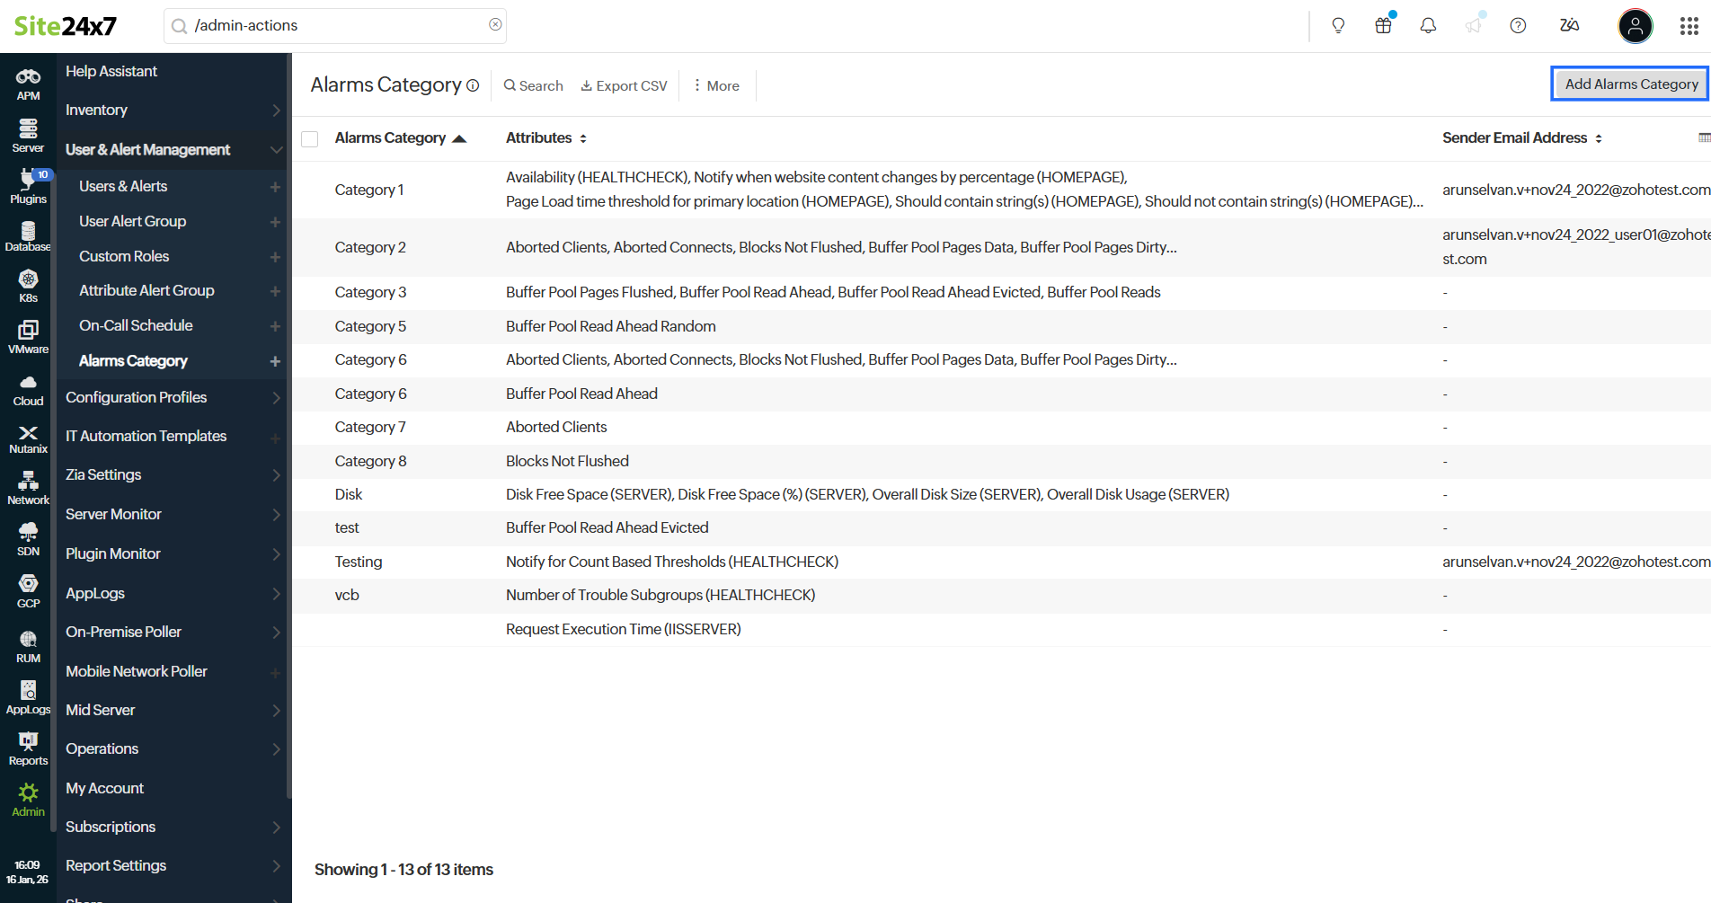1711x903 pixels.
Task: Open the Reports module icon
Action: (x=28, y=748)
